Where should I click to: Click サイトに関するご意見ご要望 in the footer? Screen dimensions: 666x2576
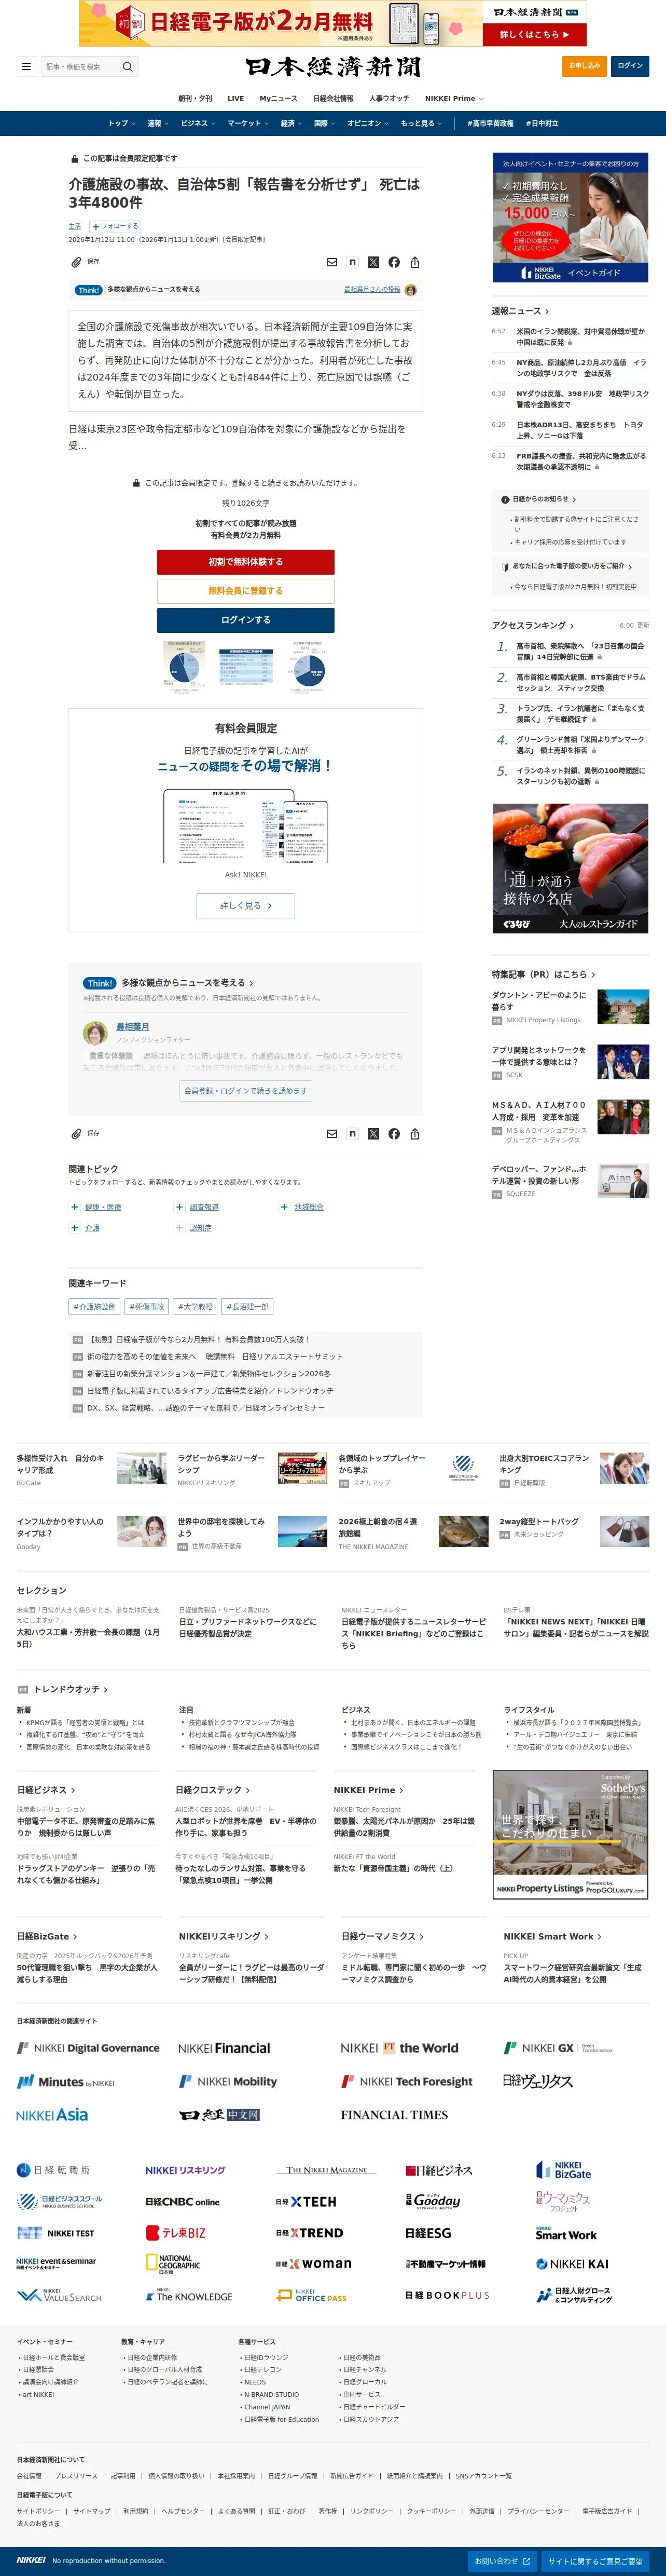click(595, 2561)
